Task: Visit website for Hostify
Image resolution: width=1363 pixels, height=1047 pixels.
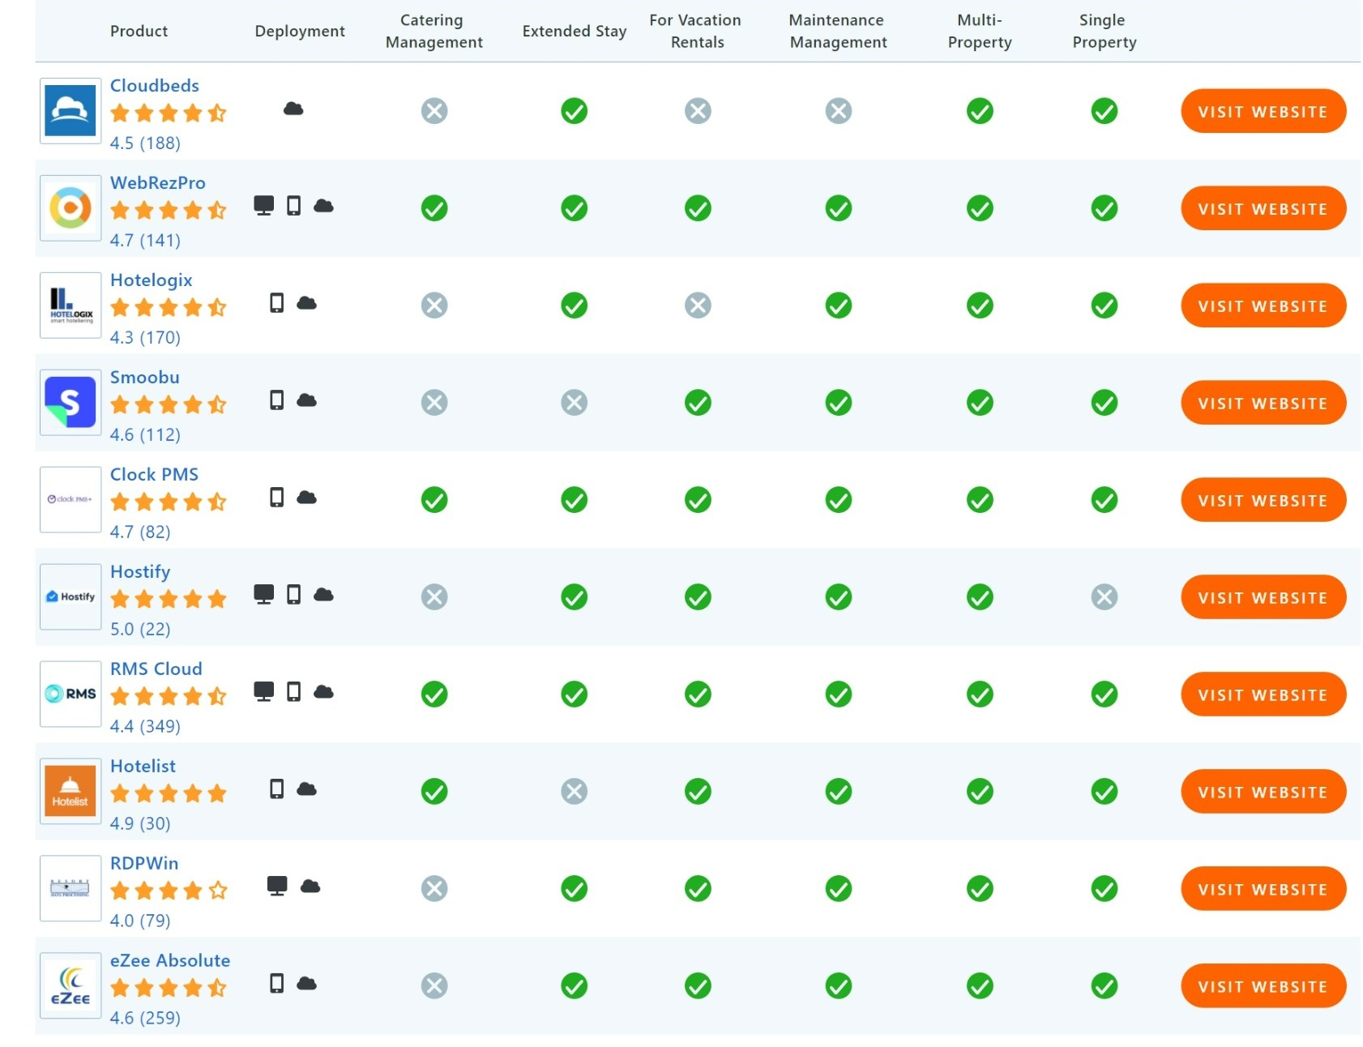Action: point(1263,597)
